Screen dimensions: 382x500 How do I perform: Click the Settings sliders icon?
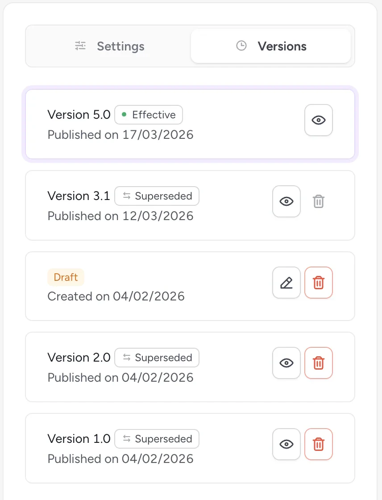click(80, 46)
